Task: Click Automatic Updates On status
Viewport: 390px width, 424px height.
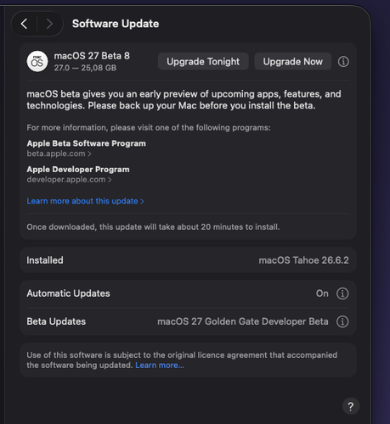Action: 322,293
